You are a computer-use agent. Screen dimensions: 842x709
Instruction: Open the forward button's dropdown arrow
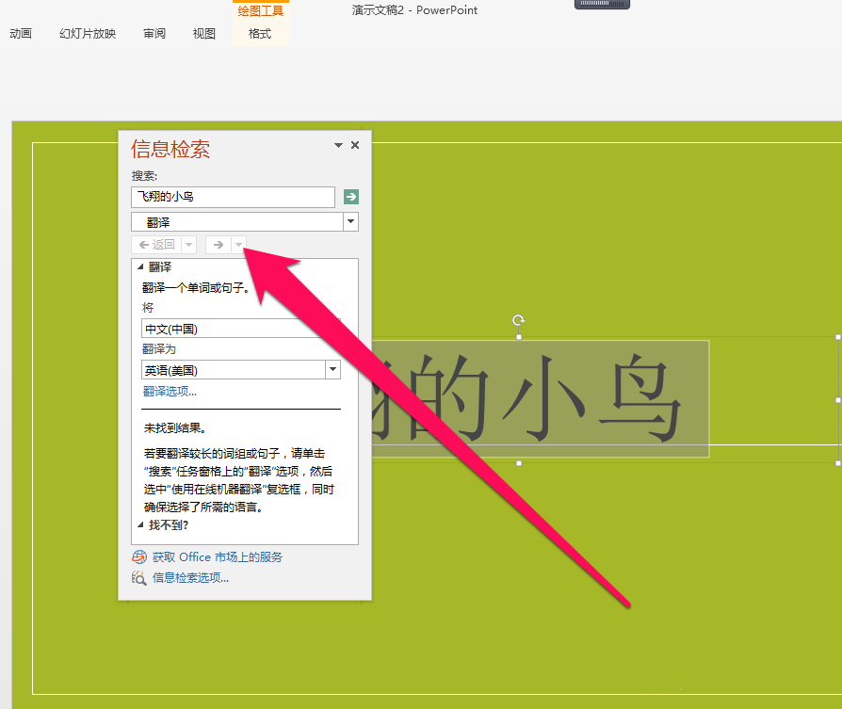(238, 244)
